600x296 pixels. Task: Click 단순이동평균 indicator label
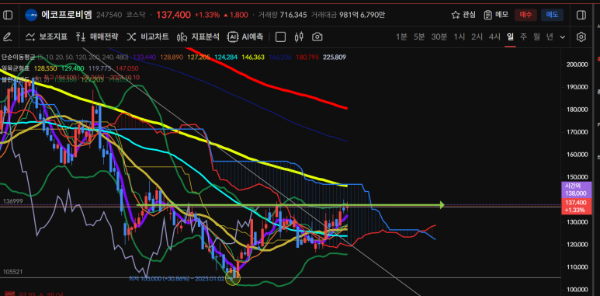[18, 57]
